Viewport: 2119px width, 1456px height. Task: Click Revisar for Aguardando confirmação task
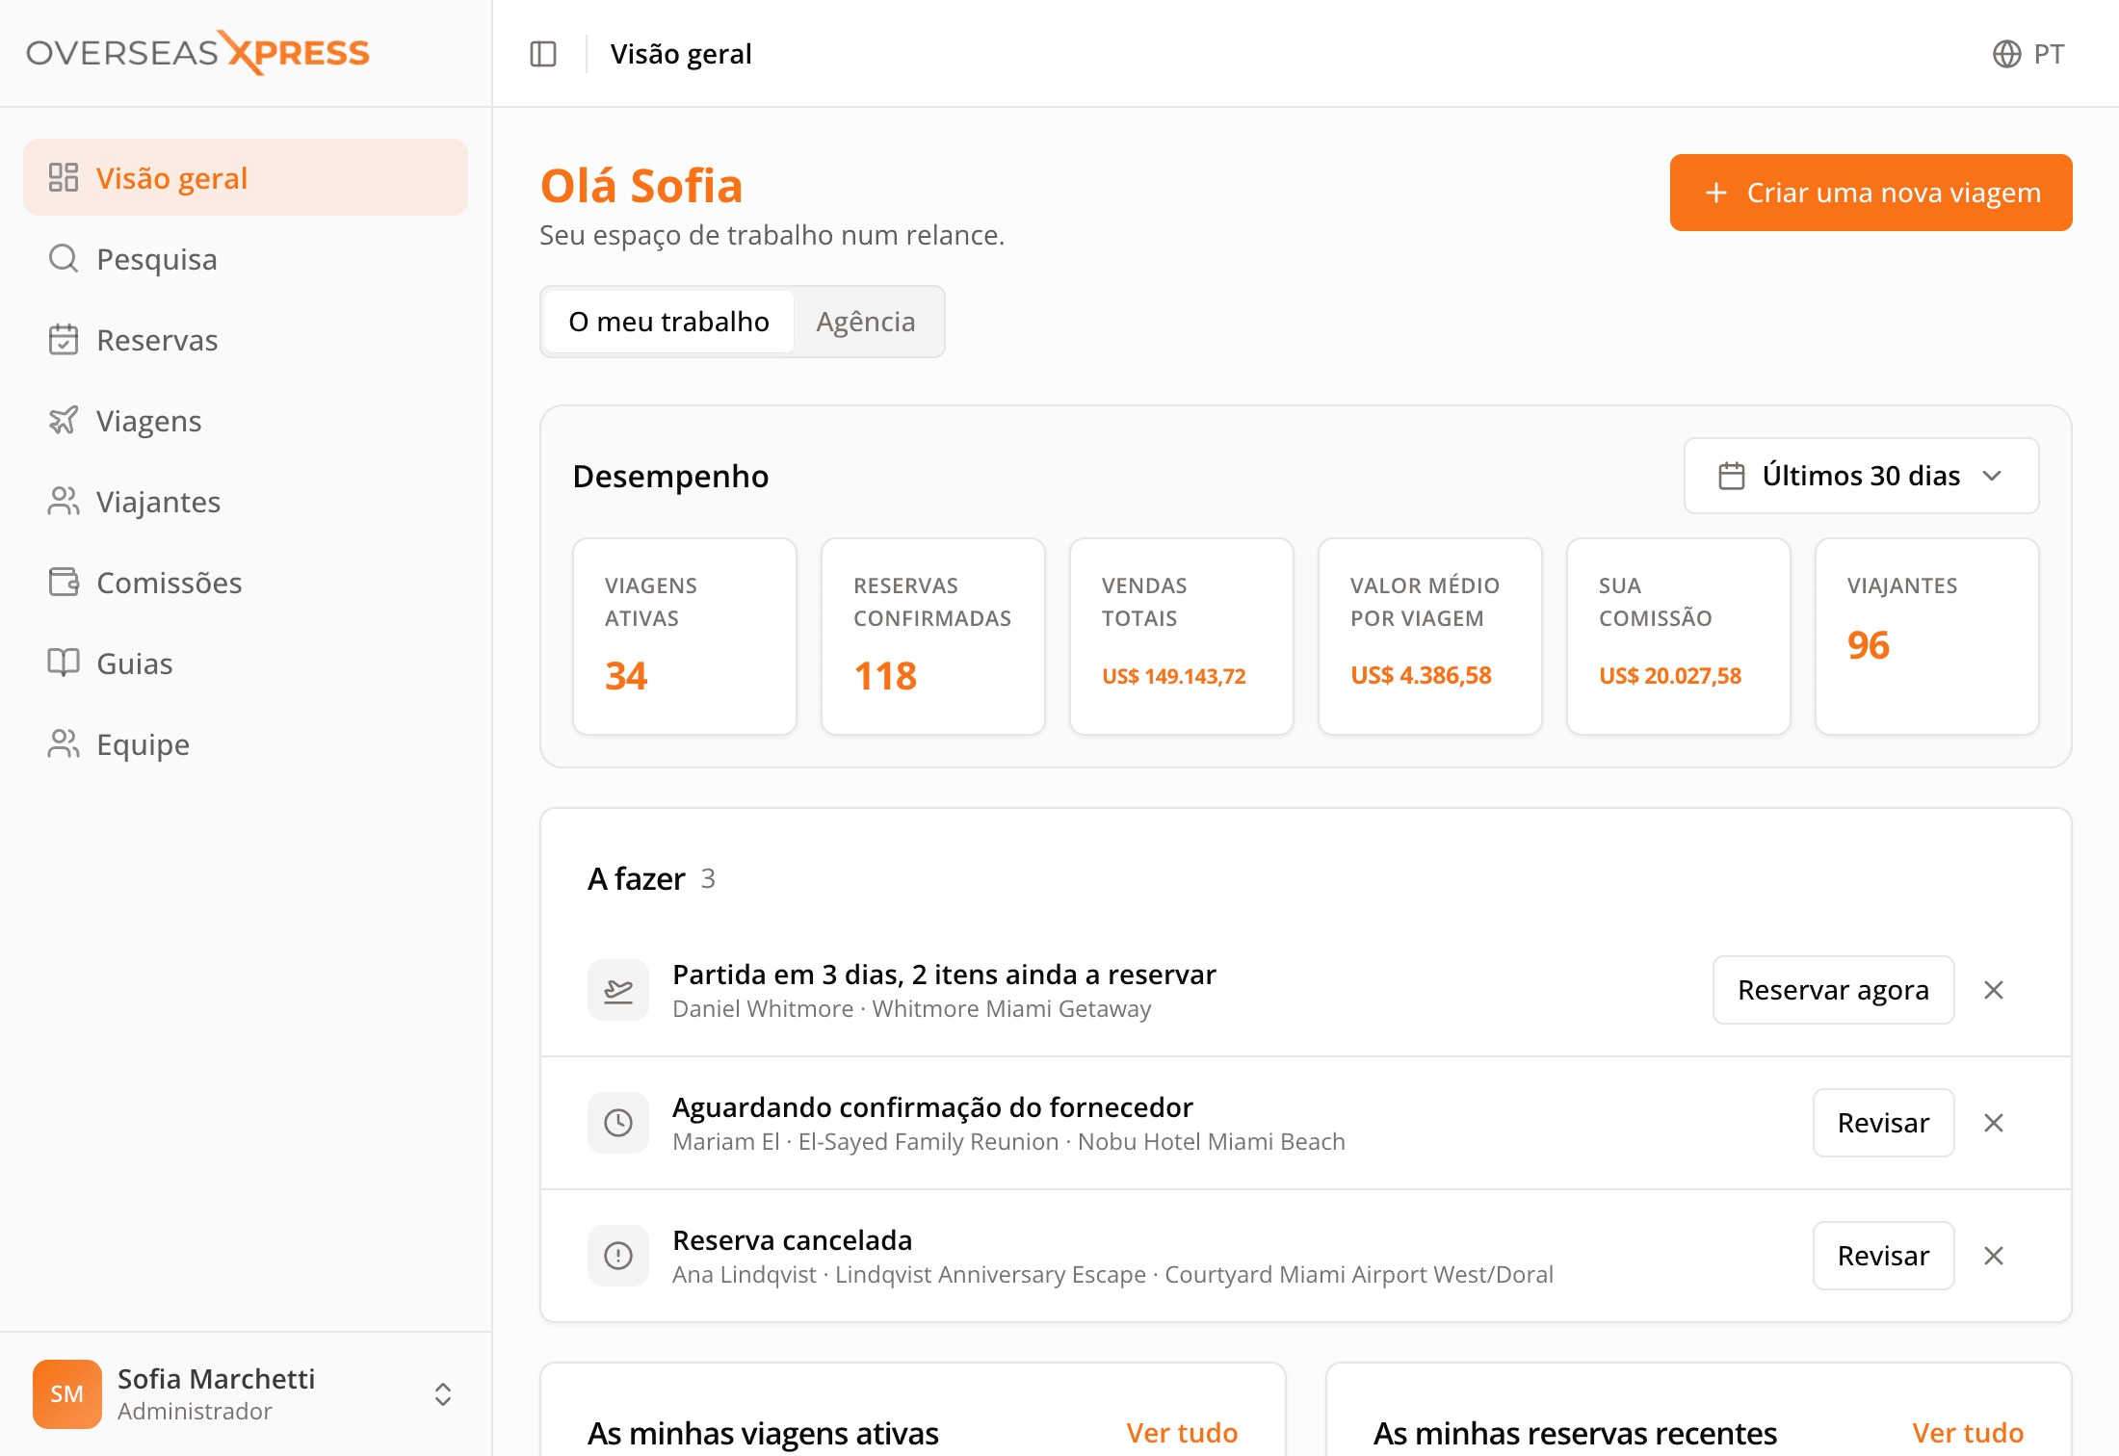(1883, 1123)
